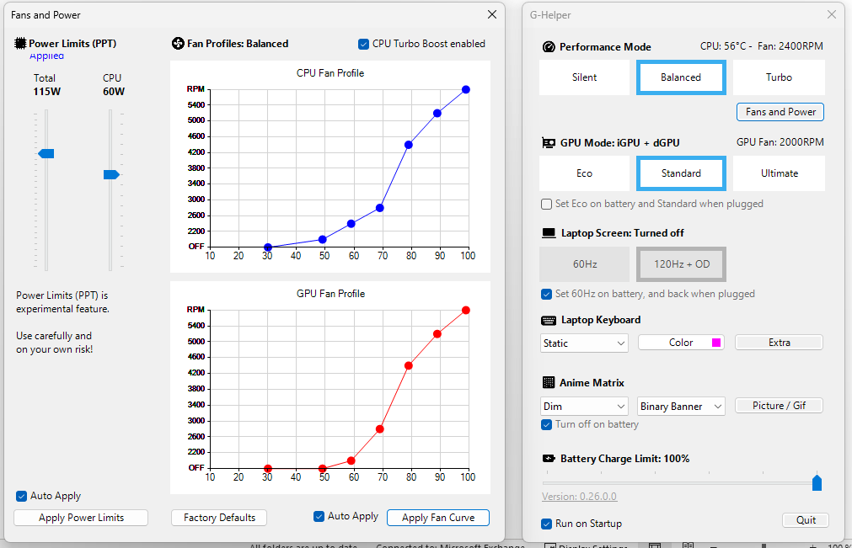Click the GPU Fan: 2000RPM readout
Image resolution: width=852 pixels, height=548 pixels.
pyautogui.click(x=780, y=142)
